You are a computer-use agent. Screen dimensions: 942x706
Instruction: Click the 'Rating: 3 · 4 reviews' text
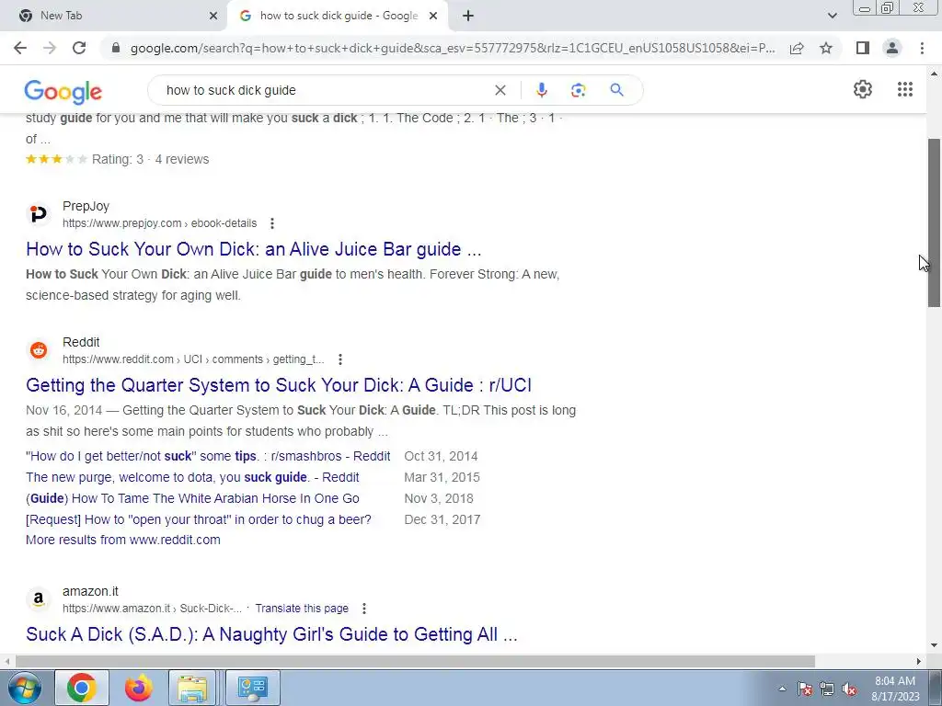click(x=150, y=159)
